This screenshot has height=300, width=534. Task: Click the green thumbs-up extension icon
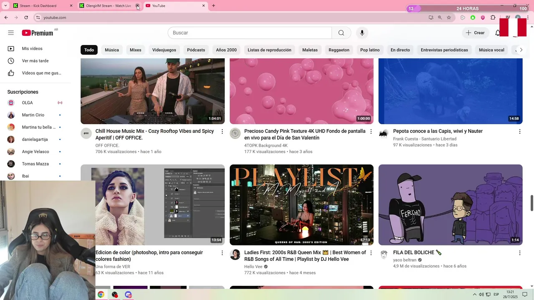click(473, 17)
